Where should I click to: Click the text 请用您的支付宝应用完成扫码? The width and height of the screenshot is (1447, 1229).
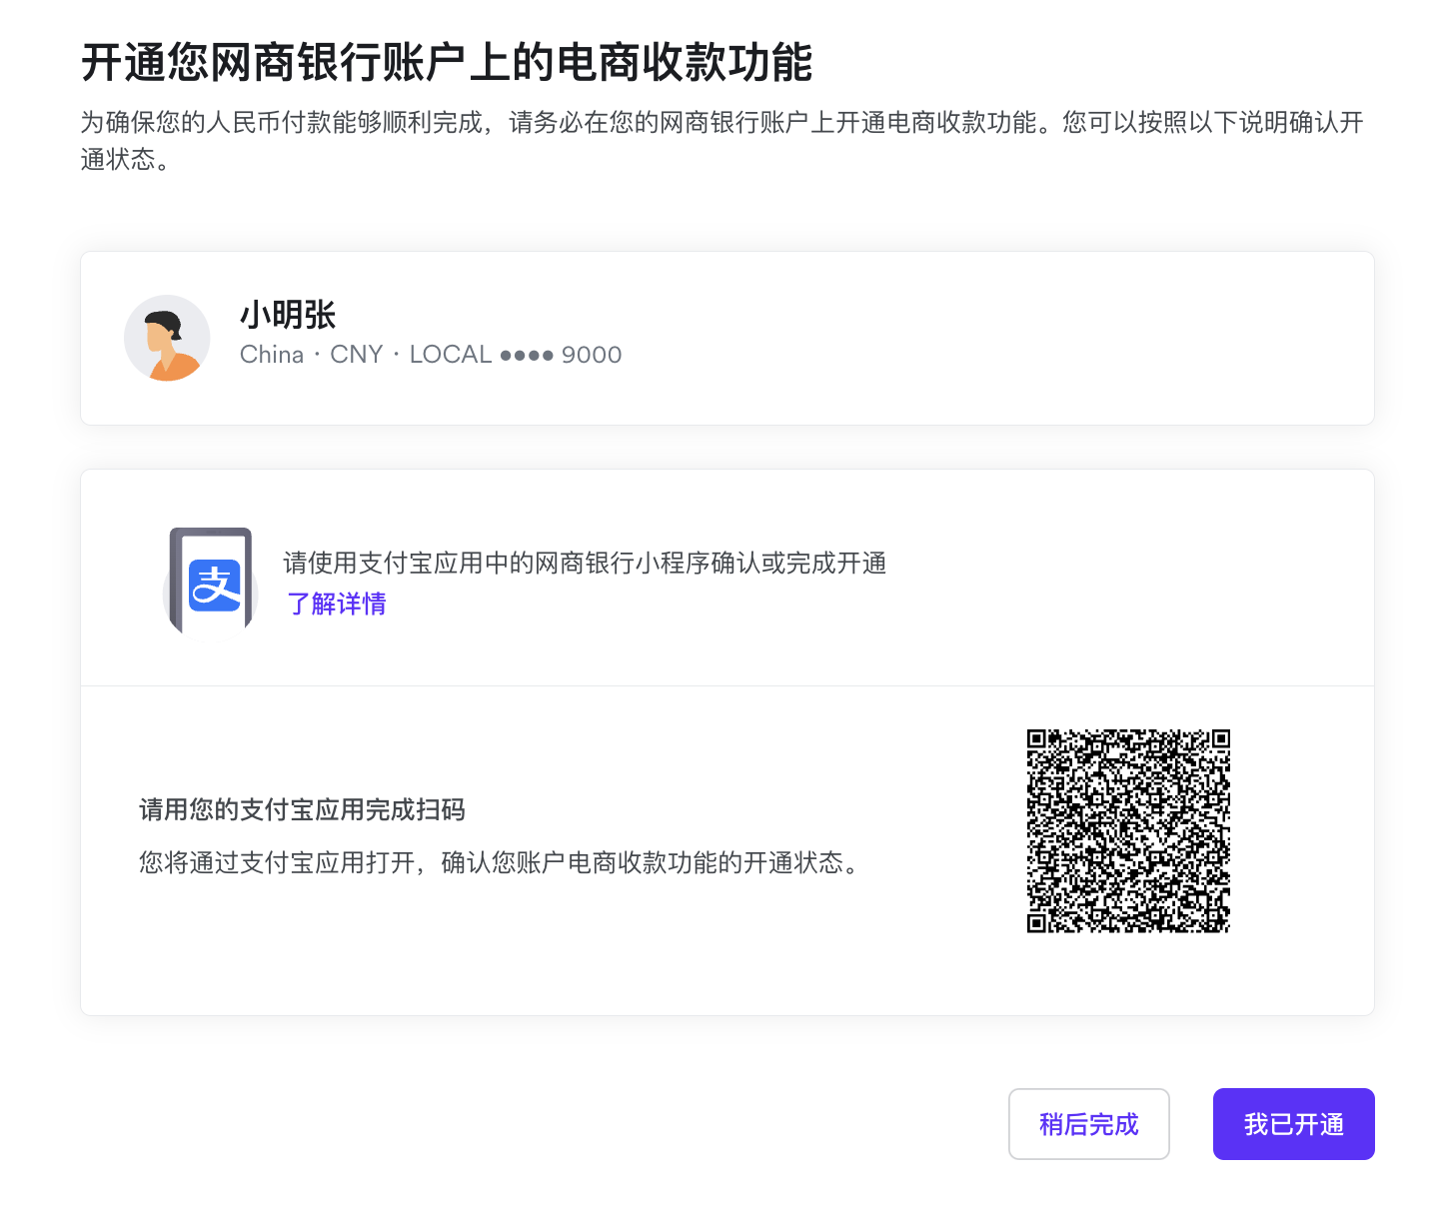[302, 809]
